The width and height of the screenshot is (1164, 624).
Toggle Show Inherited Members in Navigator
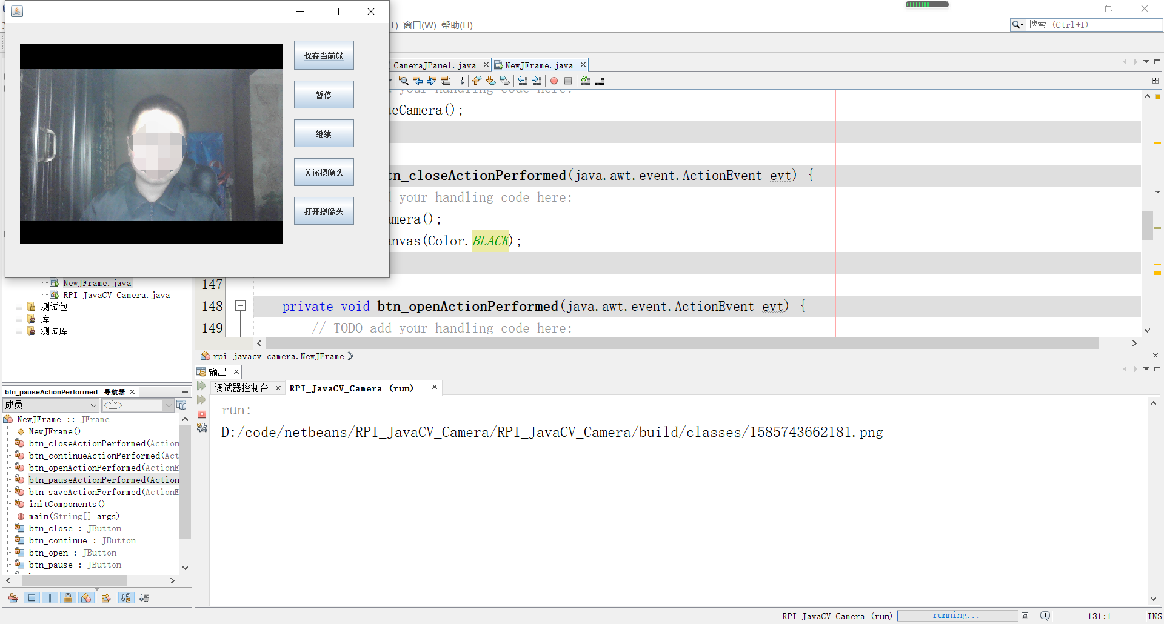coord(13,598)
